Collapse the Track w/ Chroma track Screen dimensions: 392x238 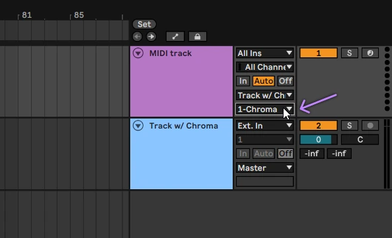[138, 126]
